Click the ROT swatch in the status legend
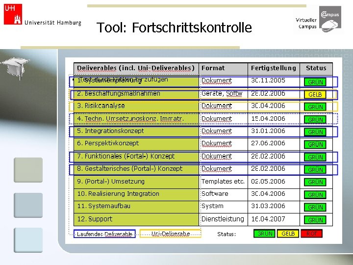Viewport: 353px width, 265px height. pos(312,234)
